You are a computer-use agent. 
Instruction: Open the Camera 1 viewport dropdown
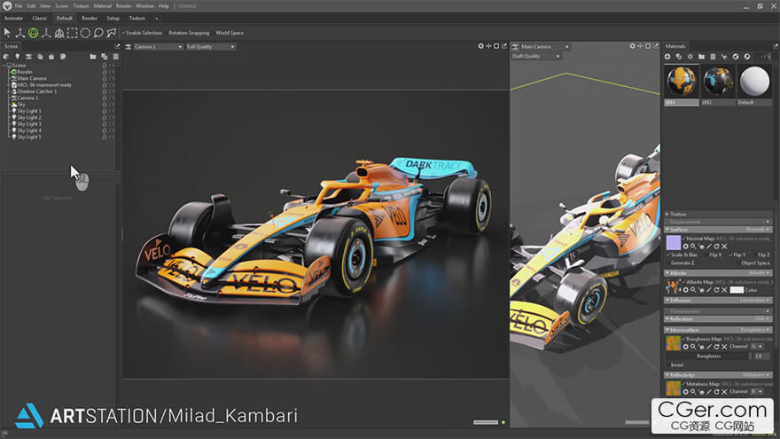point(158,47)
